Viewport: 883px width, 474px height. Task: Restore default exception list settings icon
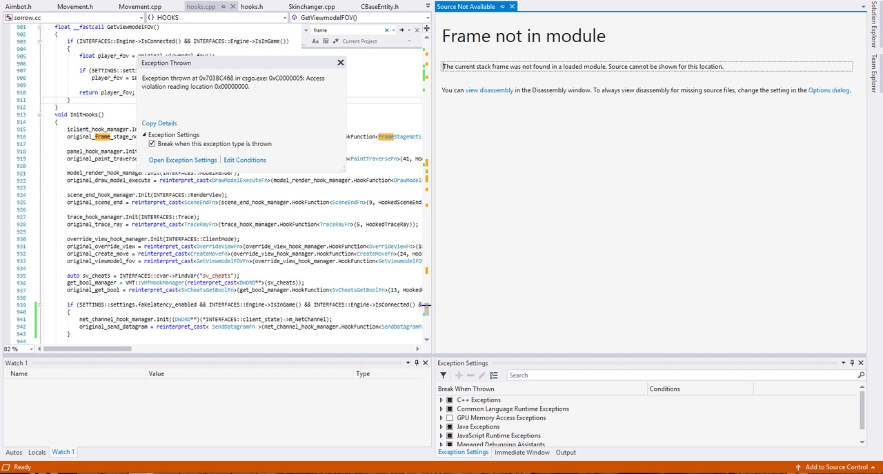(x=494, y=375)
